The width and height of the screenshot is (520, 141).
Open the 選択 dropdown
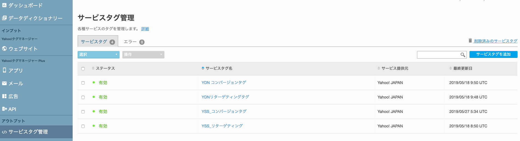[98, 55]
